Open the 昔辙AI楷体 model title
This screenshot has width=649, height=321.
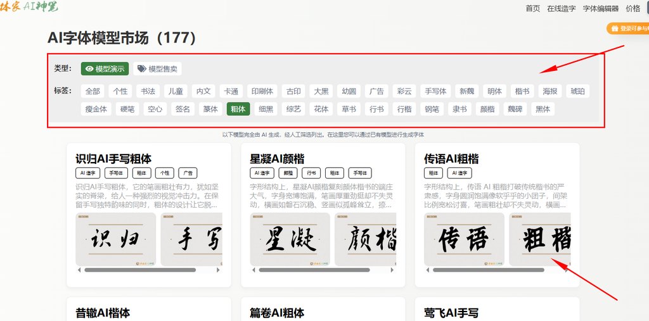coord(103,313)
